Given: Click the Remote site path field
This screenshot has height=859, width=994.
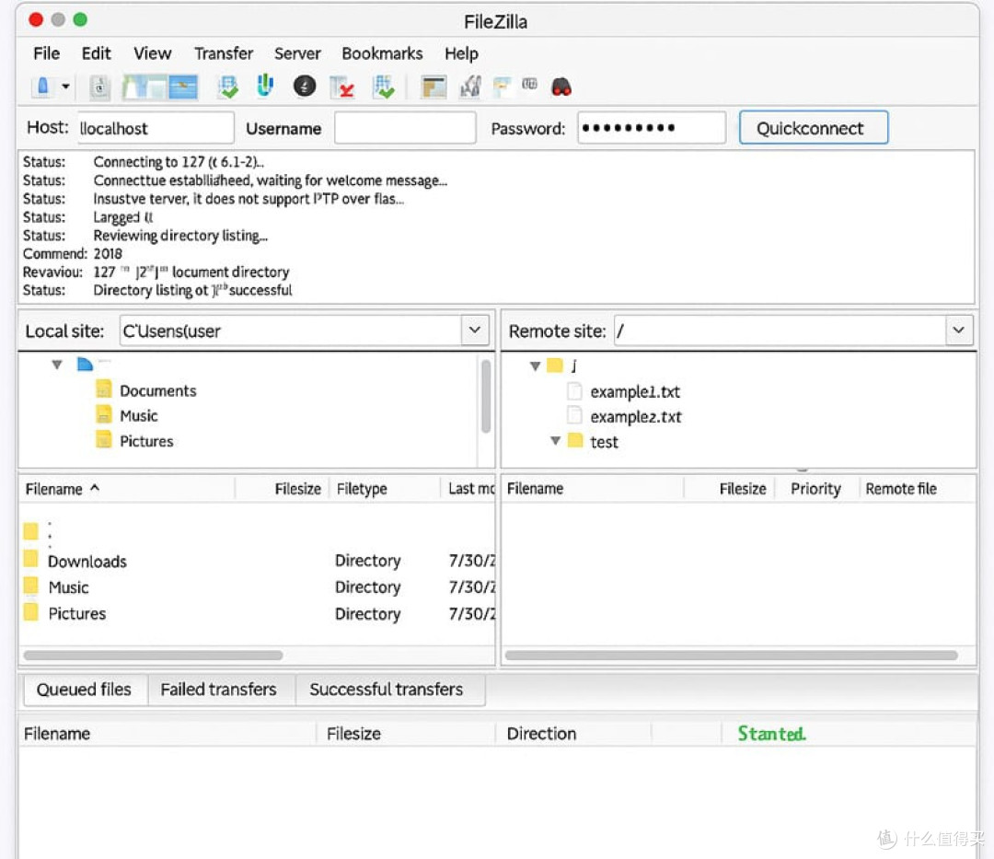Looking at the screenshot, I should [780, 331].
